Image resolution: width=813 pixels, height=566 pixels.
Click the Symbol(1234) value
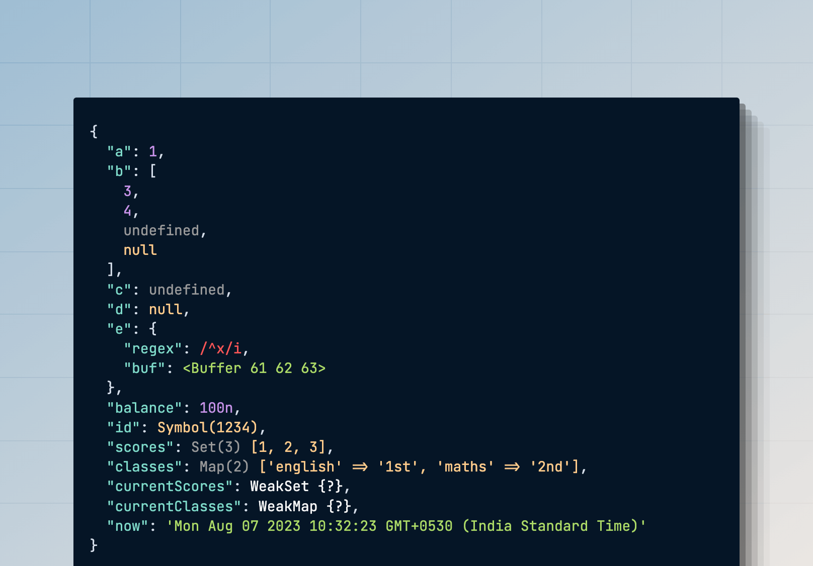pos(208,428)
